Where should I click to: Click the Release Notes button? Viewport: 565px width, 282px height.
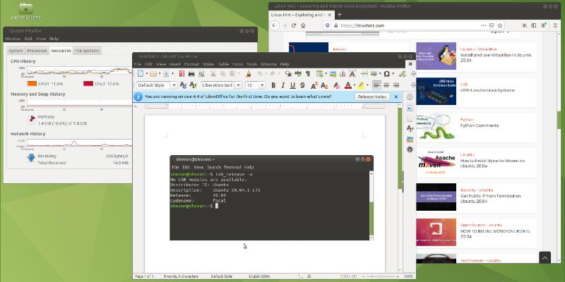371,97
